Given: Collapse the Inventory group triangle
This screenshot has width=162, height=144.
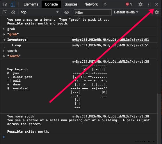Looking at the screenshot, I should (4, 40).
